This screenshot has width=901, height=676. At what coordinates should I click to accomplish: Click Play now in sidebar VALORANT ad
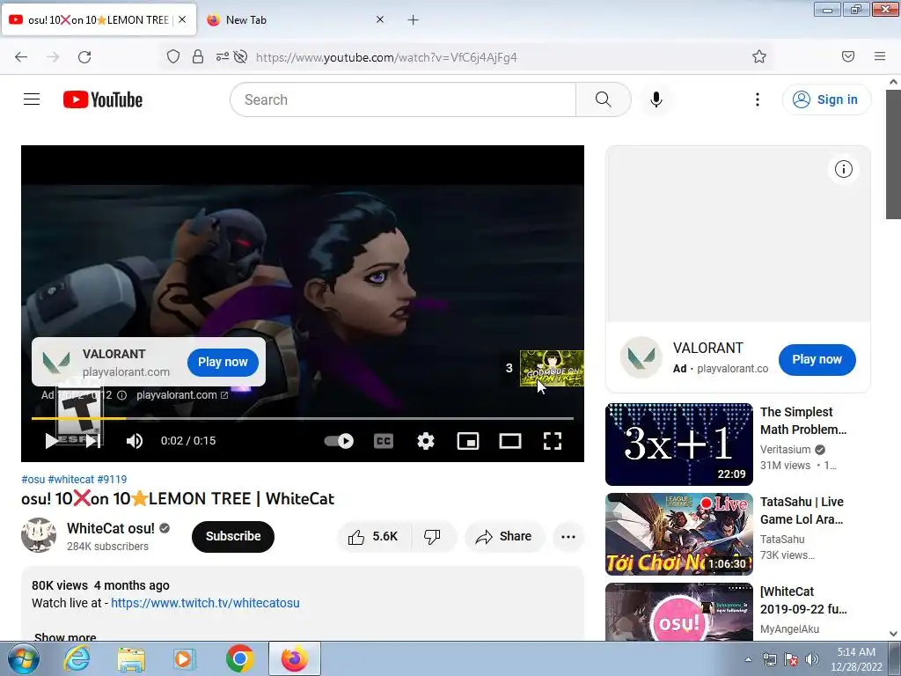[817, 359]
